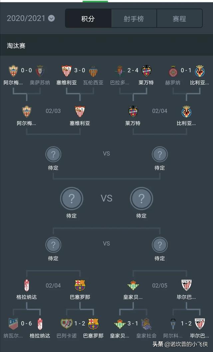Screen dimensions: 213x352
Task: Open the 2-4 Valladolid vs Levante score
Action: 133,71
